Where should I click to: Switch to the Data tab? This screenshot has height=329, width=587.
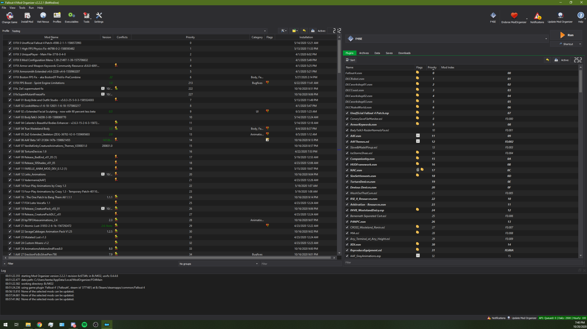tap(377, 53)
